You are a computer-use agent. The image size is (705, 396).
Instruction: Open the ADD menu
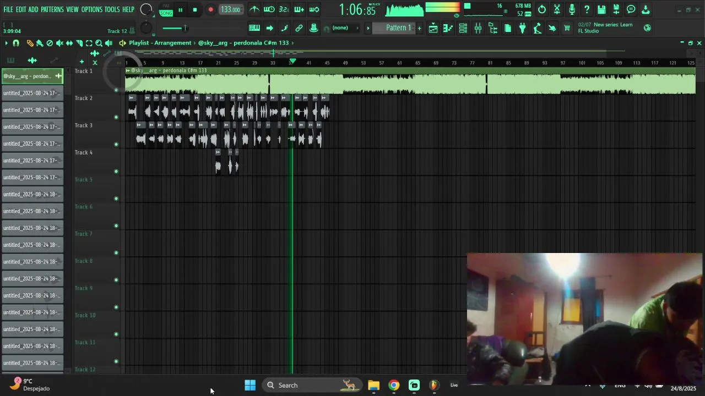[34, 10]
